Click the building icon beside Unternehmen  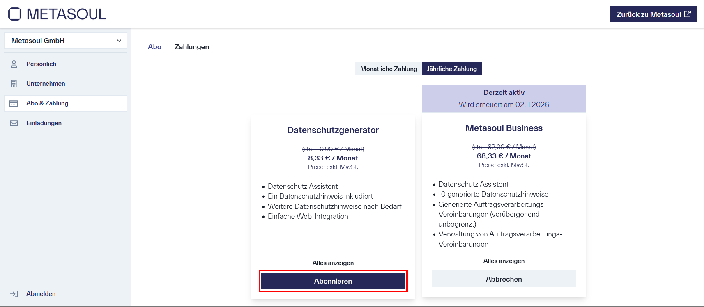(14, 84)
